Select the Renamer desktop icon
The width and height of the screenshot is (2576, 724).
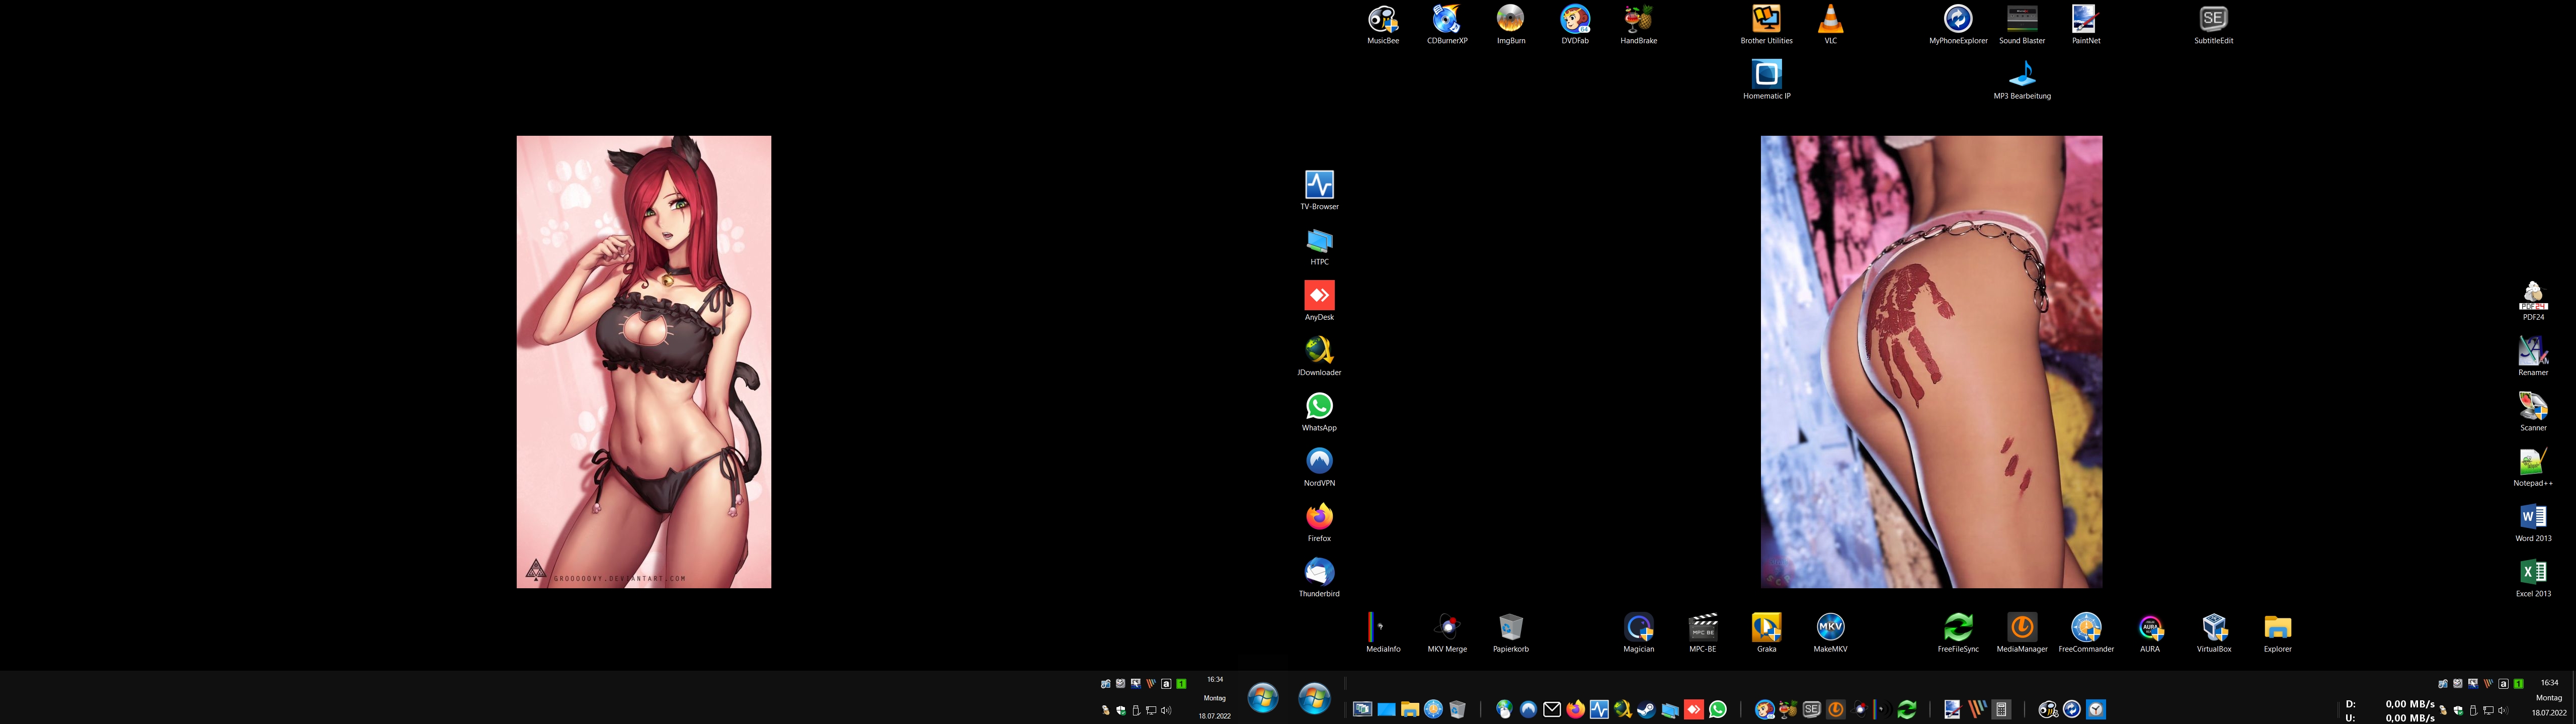coord(2533,356)
